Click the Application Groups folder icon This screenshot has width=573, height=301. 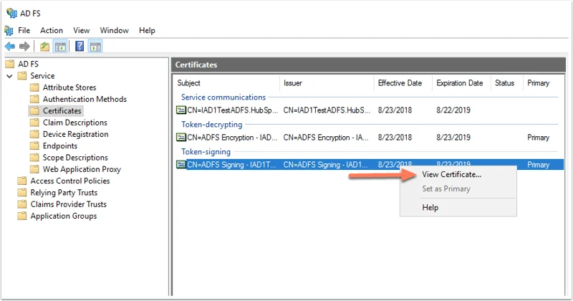tap(22, 216)
